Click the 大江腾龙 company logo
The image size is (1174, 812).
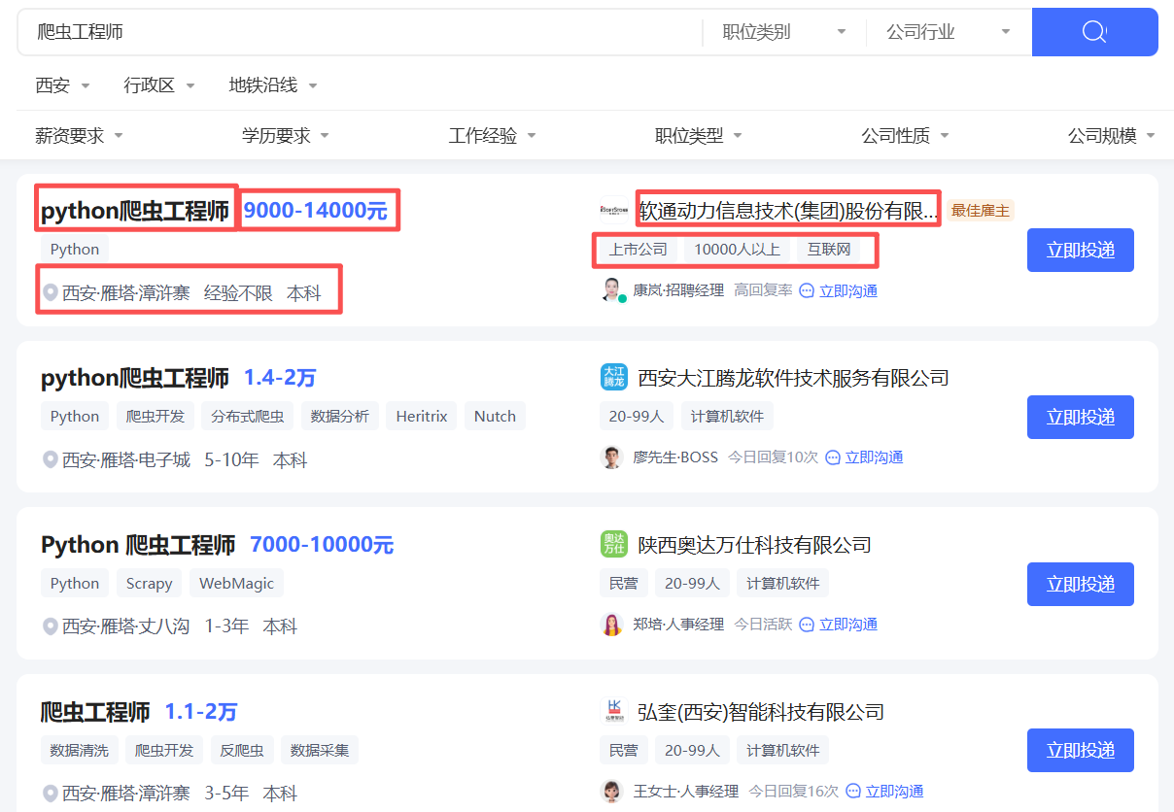[x=612, y=376]
